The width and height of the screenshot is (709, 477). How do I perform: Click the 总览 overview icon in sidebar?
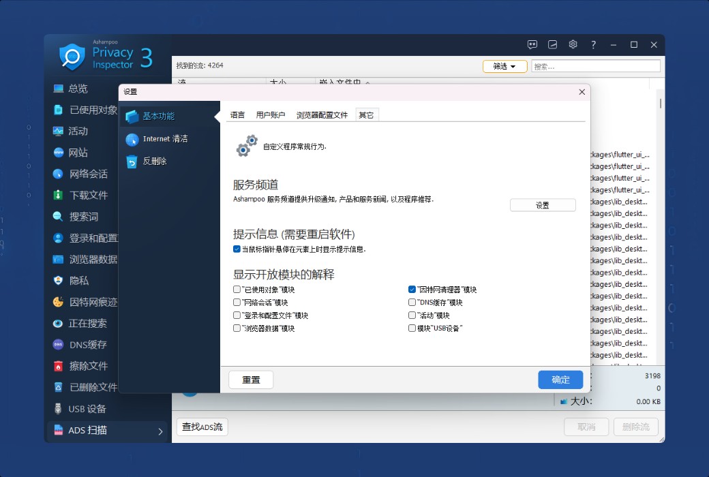(58, 89)
